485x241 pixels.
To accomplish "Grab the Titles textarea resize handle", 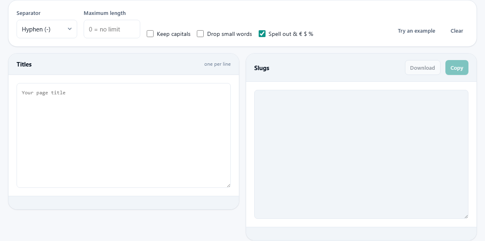I will click(x=228, y=185).
